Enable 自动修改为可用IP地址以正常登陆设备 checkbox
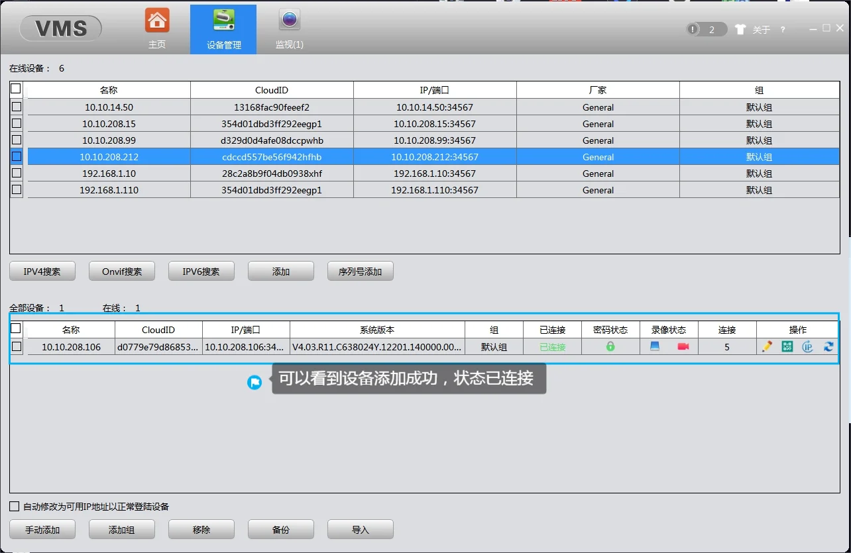The height and width of the screenshot is (553, 851). (x=15, y=507)
